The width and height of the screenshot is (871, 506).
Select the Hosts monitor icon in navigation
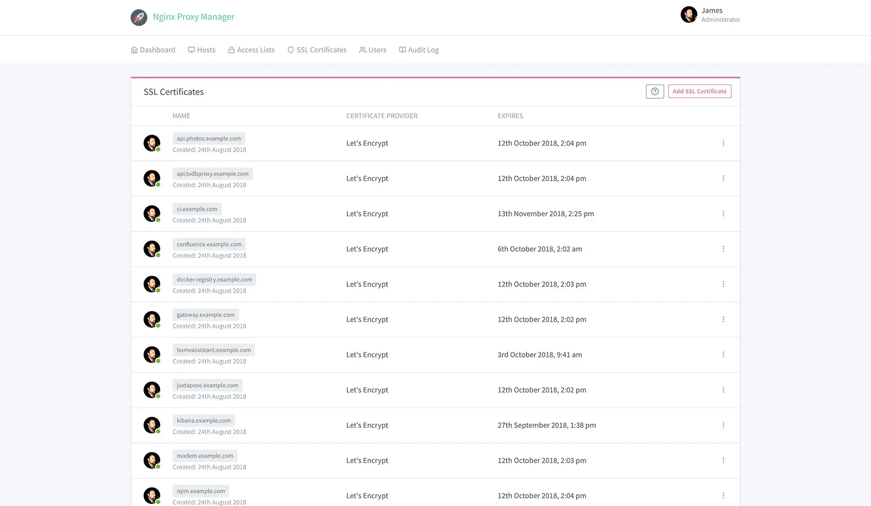click(x=192, y=49)
